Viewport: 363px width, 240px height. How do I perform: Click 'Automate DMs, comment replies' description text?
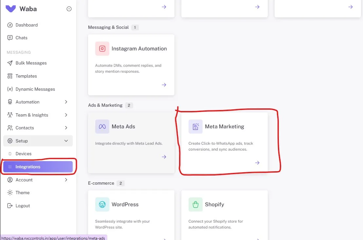[x=128, y=68]
